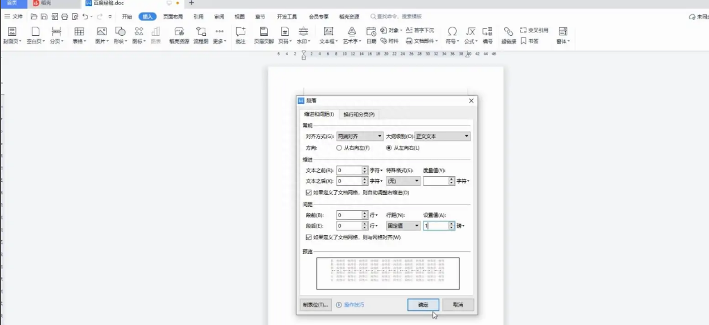Toggle snap to document grid checkbox
The height and width of the screenshot is (325, 709).
[309, 237]
